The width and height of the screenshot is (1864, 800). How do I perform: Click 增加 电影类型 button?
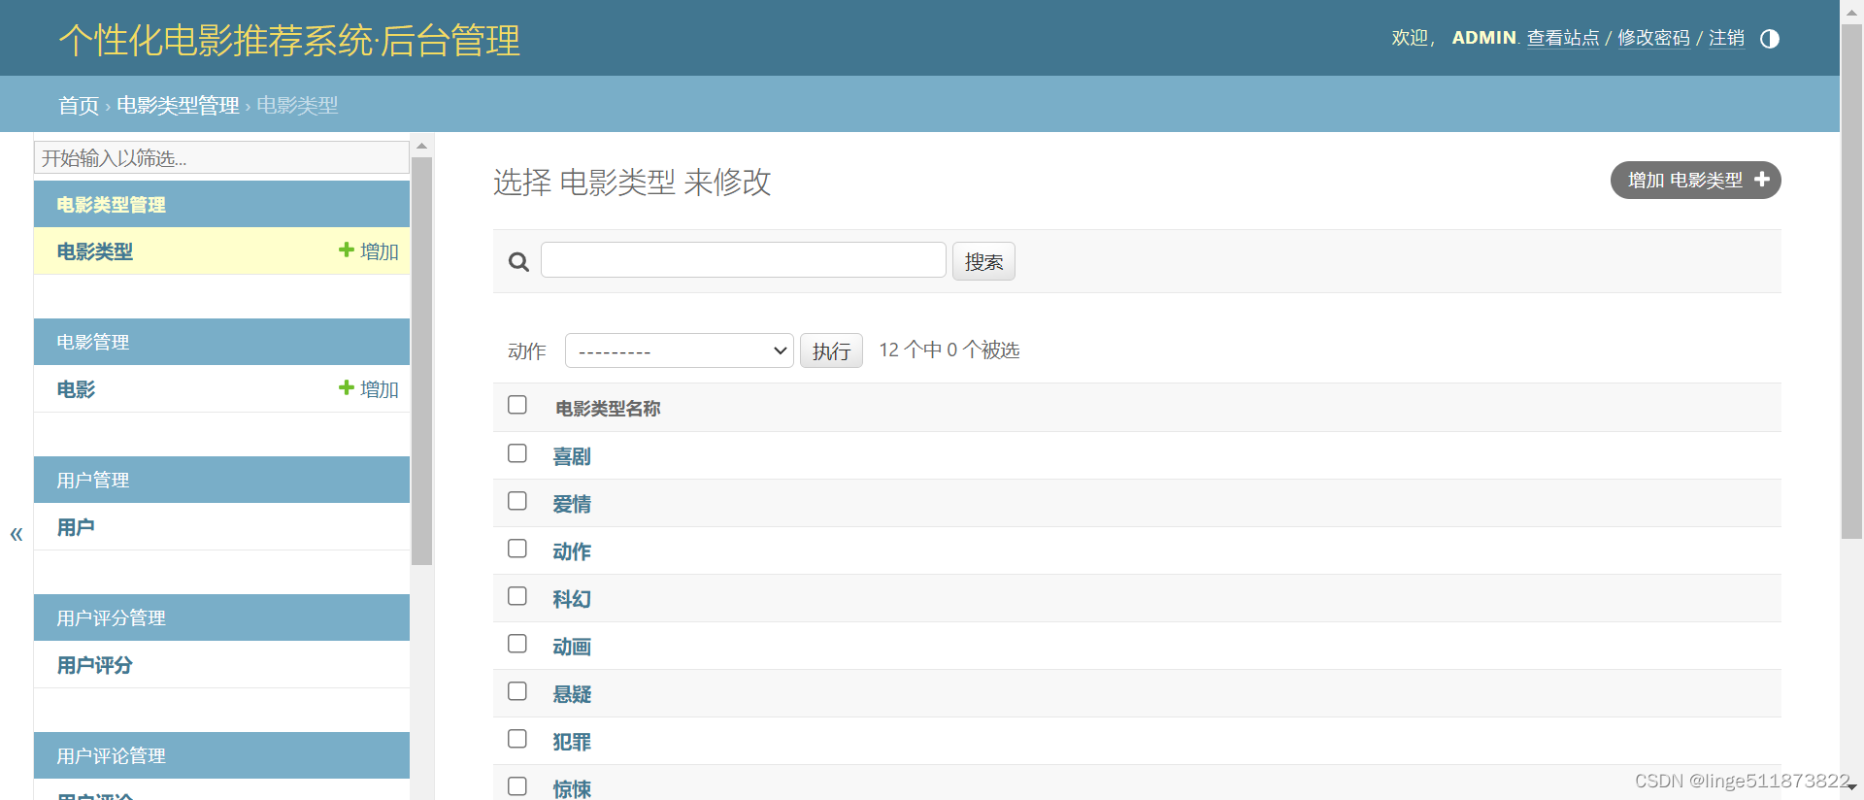(1695, 180)
